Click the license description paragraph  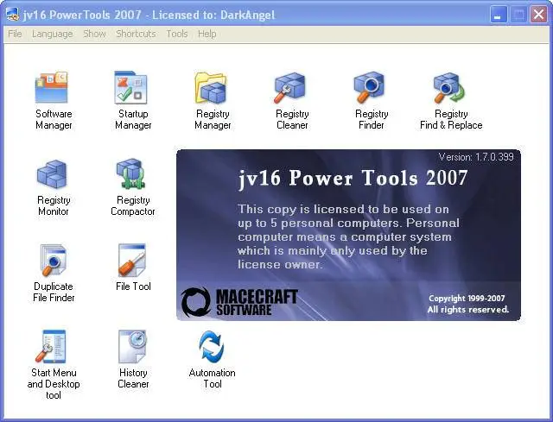click(348, 236)
